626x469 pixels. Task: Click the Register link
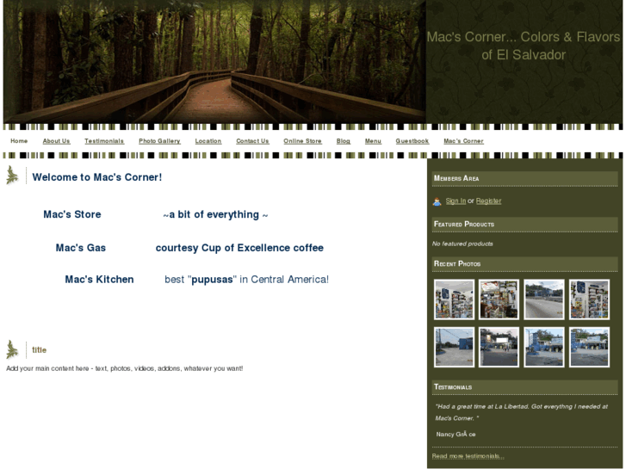click(488, 201)
